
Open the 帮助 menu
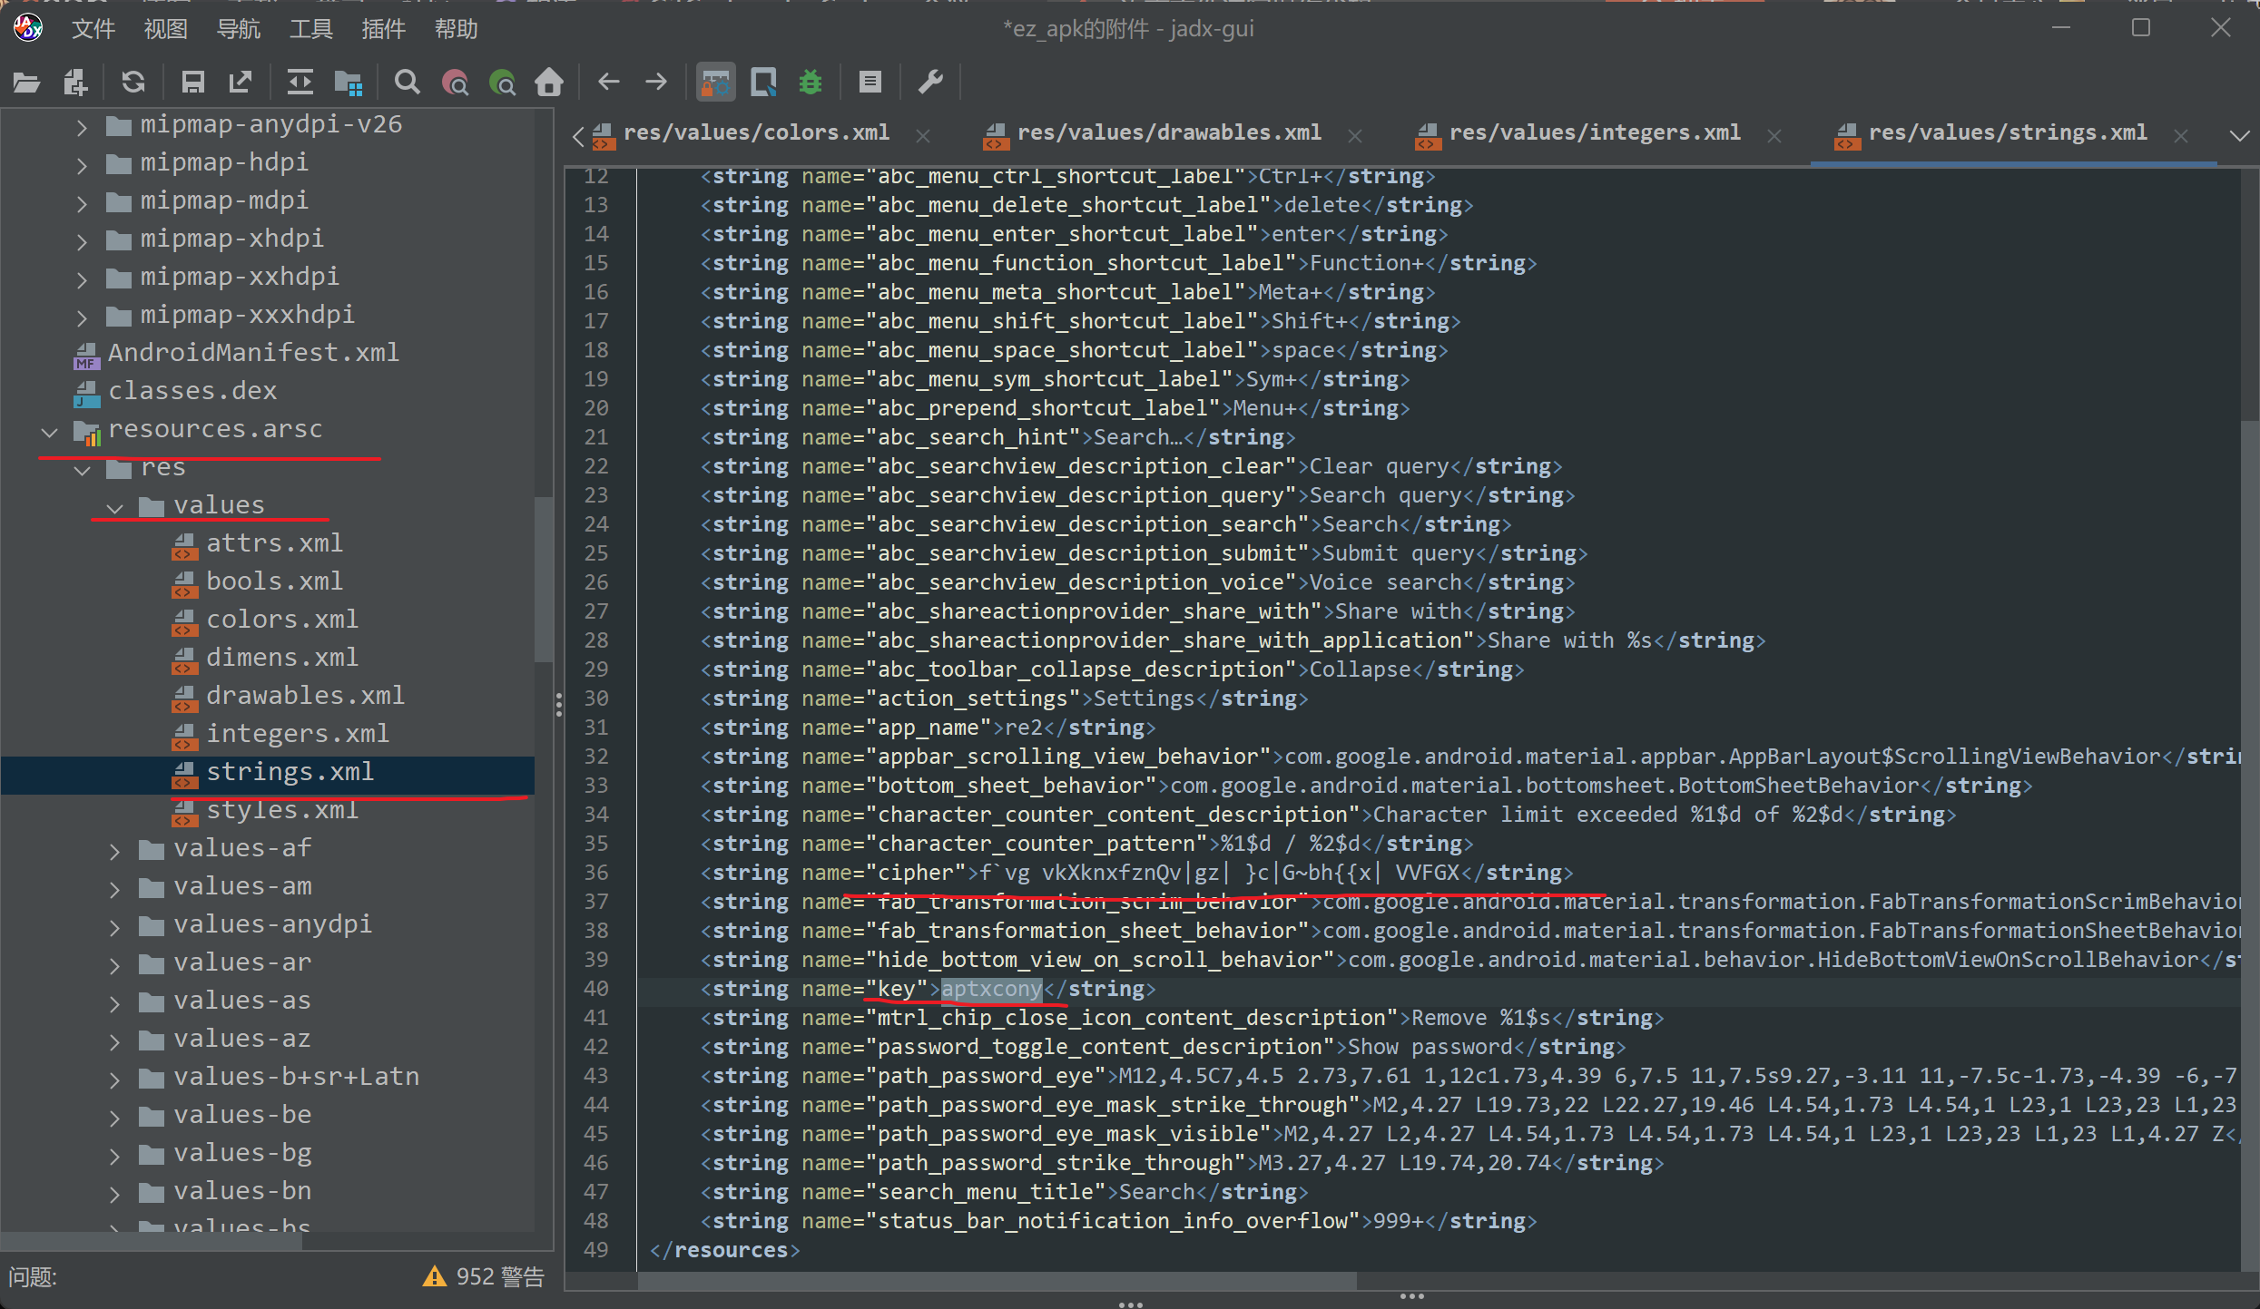pyautogui.click(x=457, y=29)
